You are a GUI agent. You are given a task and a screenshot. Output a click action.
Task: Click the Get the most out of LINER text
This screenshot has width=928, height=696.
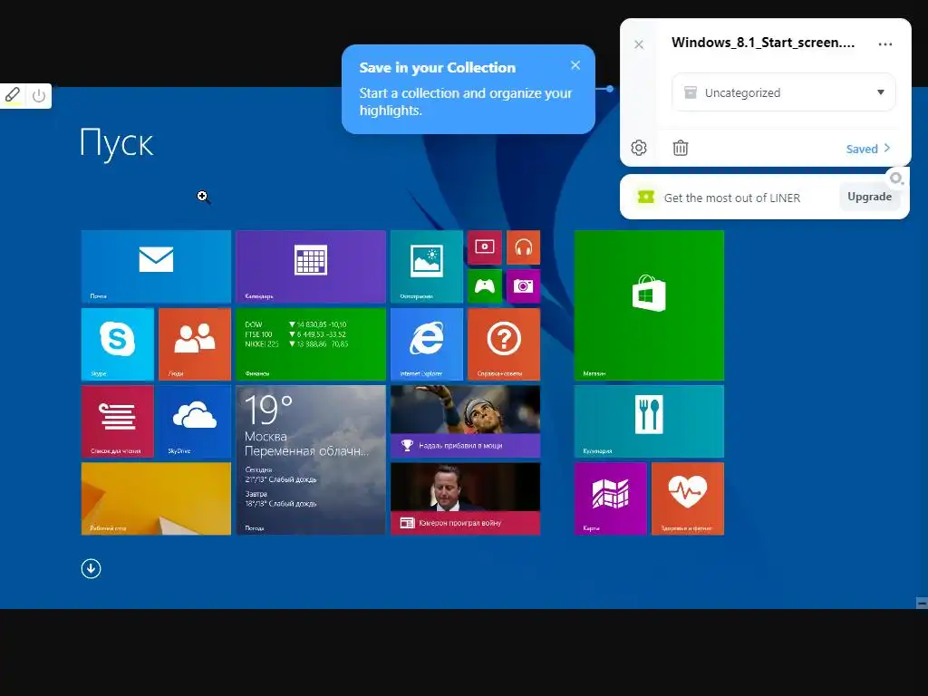[732, 198]
